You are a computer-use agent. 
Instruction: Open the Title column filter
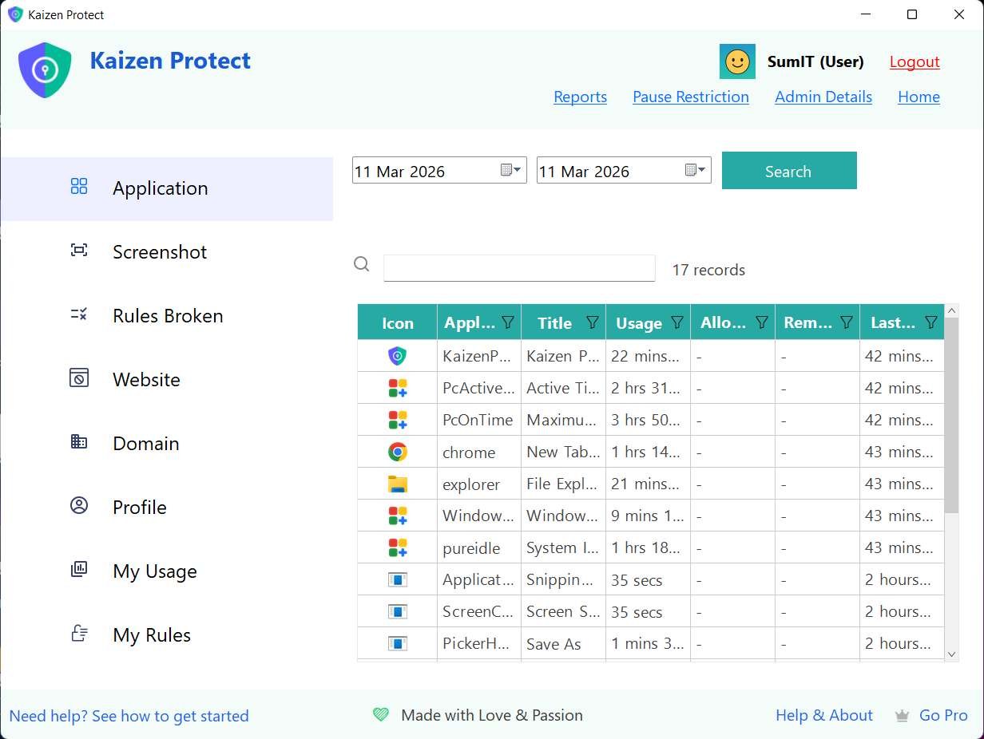592,322
